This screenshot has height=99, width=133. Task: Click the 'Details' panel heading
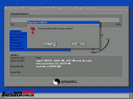(x=14, y=55)
